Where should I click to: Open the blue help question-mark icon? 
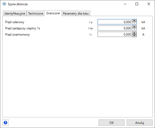[x=5, y=123]
